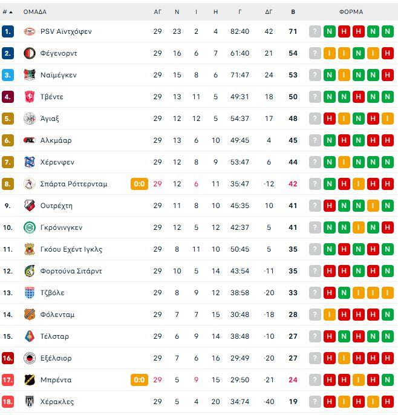
Task: Click the Τβέντε red crest icon
Action: [x=29, y=97]
